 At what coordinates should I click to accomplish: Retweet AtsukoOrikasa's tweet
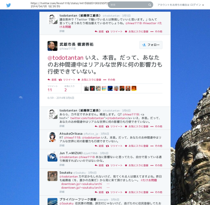(114, 146)
